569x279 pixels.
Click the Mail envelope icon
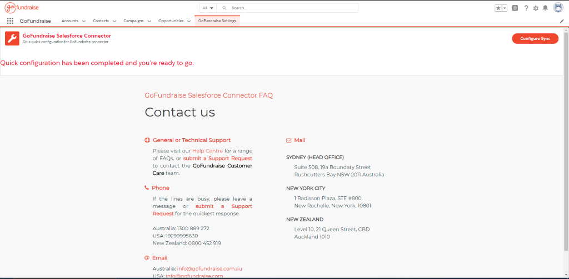(289, 140)
